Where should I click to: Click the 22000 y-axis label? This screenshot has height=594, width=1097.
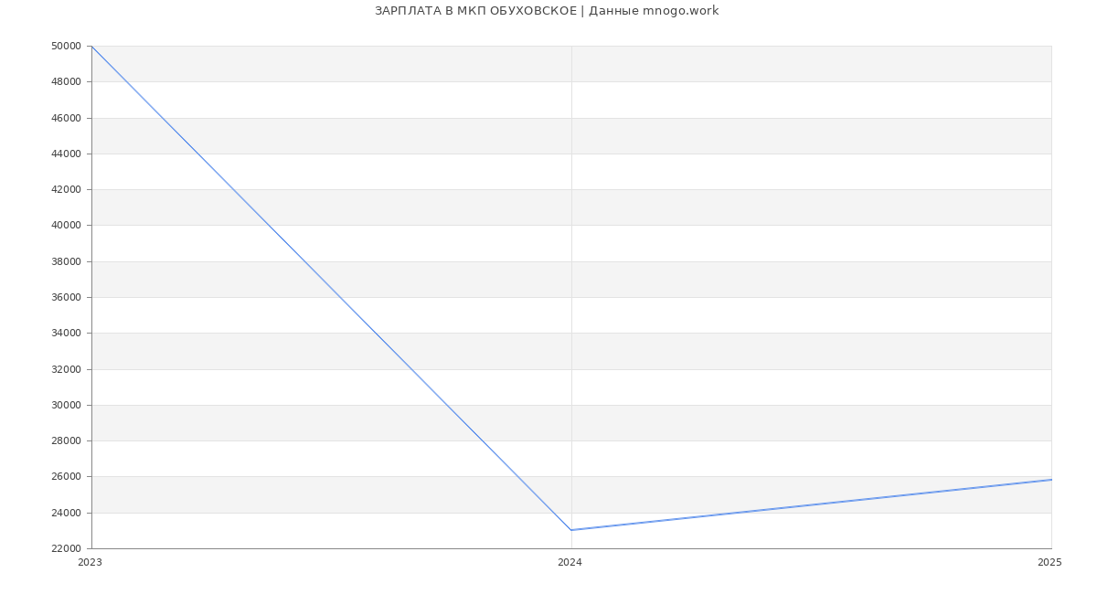tap(68, 548)
